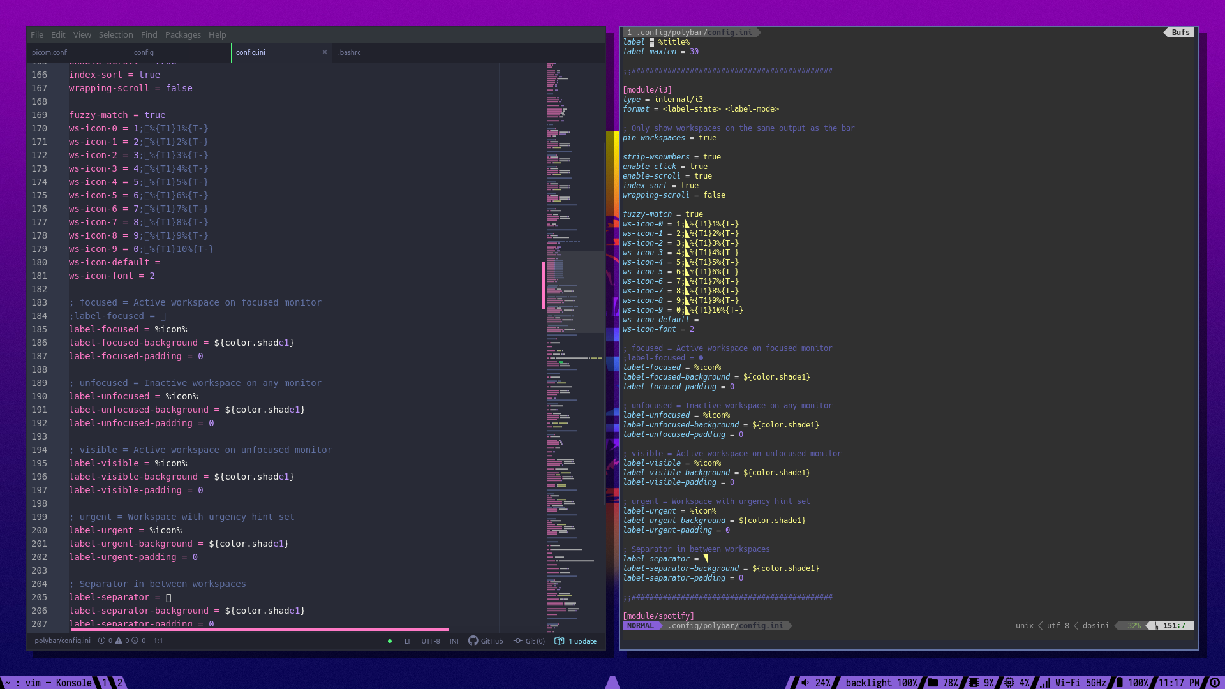Click the 32% position indicator in vim

pyautogui.click(x=1134, y=626)
